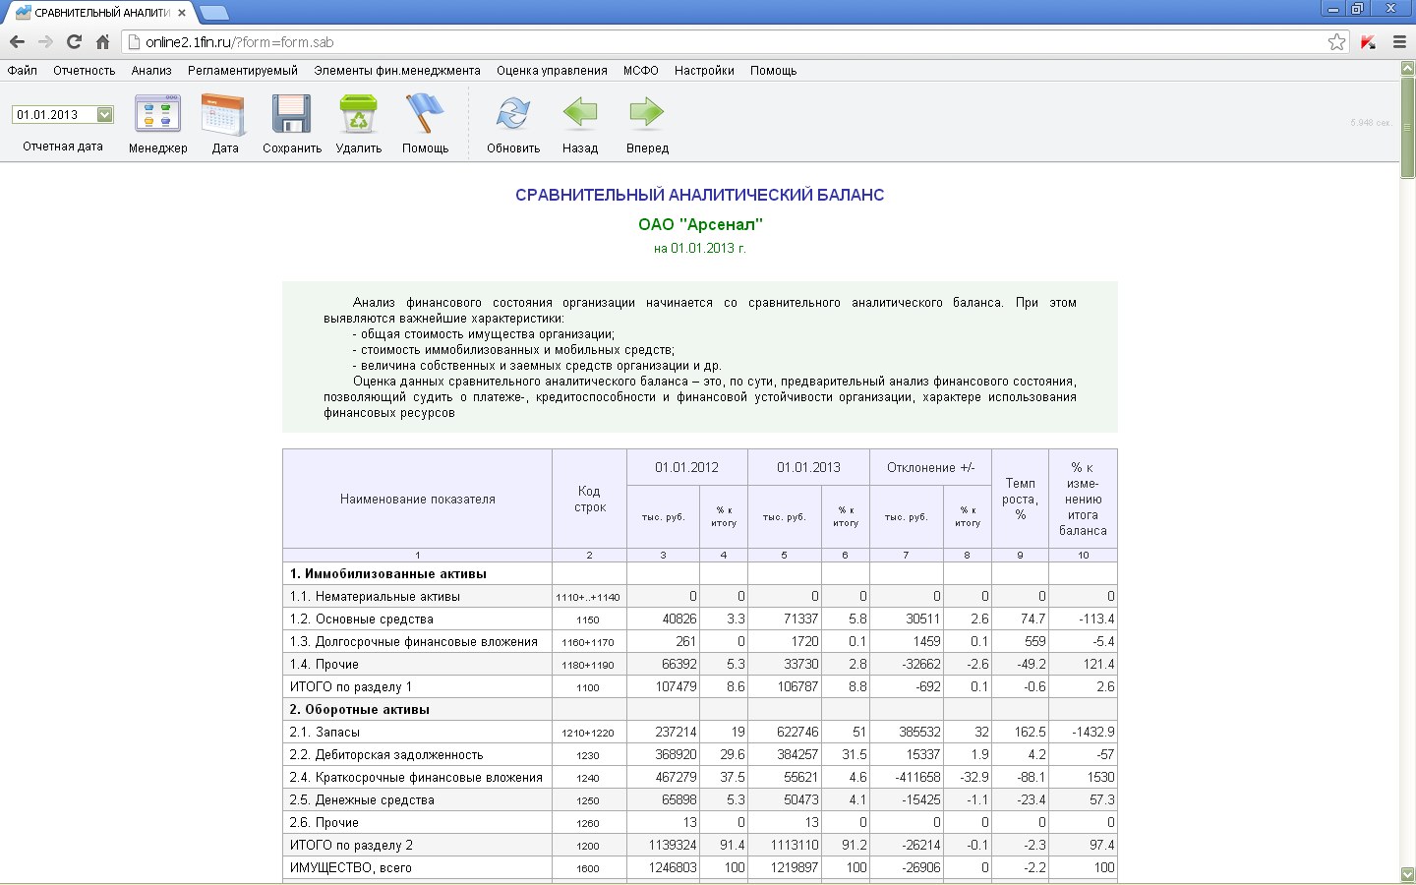Viewport: 1416px width, 885px height.
Task: Open the Файл menu
Action: coord(22,71)
